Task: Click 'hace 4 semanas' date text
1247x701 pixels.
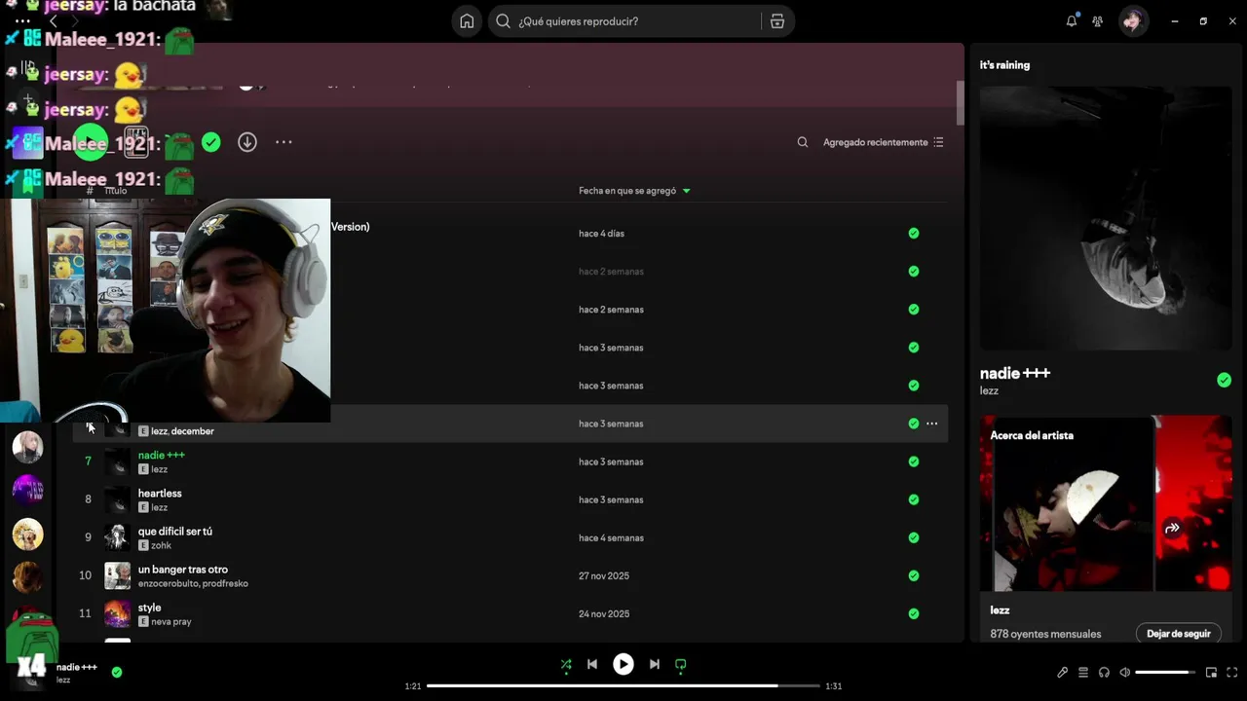Action: click(611, 537)
